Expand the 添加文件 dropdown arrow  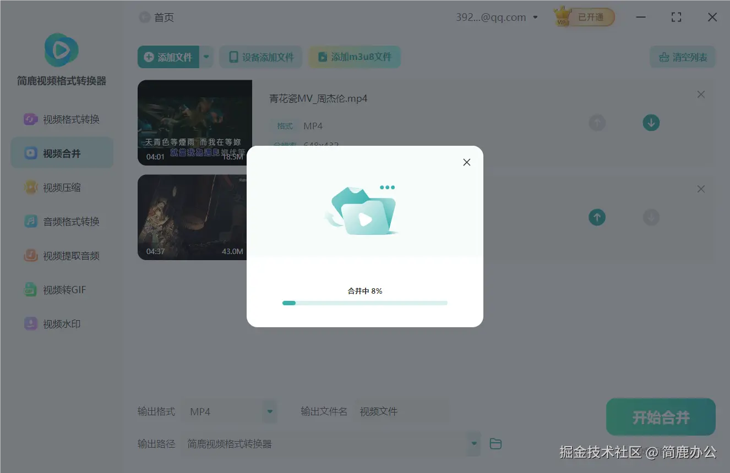tap(206, 57)
